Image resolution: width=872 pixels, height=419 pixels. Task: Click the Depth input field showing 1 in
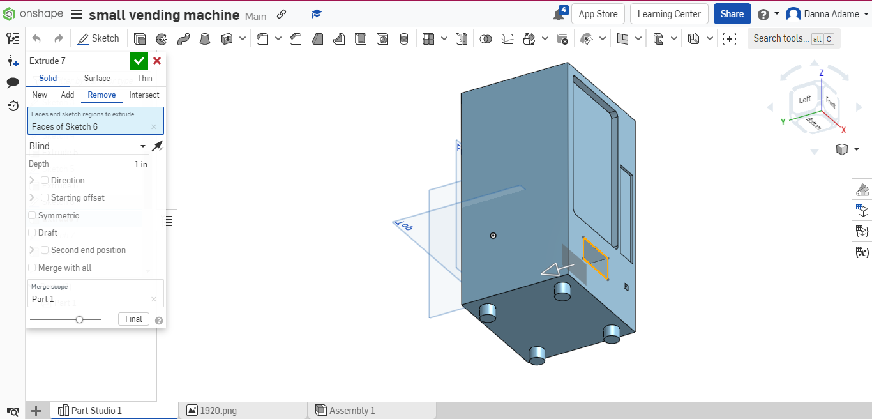pyautogui.click(x=128, y=164)
